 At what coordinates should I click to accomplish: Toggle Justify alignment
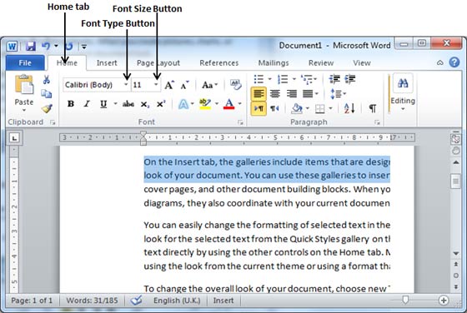coord(308,94)
